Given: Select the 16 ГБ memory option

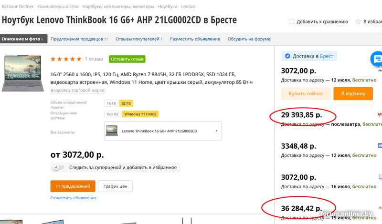Looking at the screenshot, I should coord(111,103).
